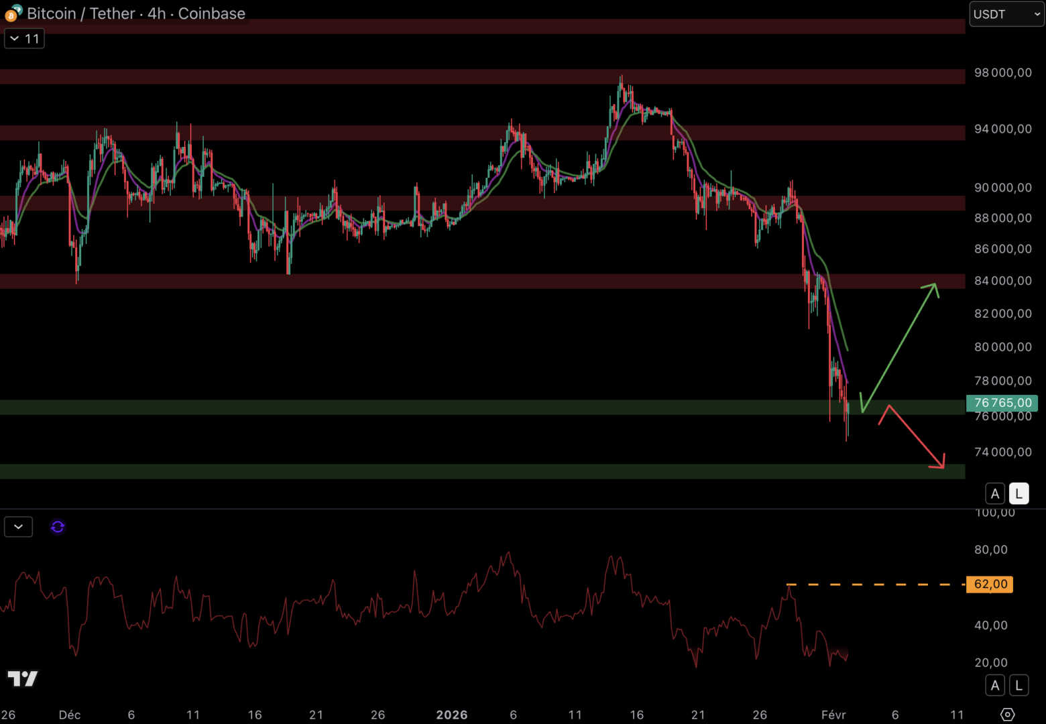Screen dimensions: 1046x724
Task: Click the Bitcoin / Tether symbol title
Action: tap(136, 13)
